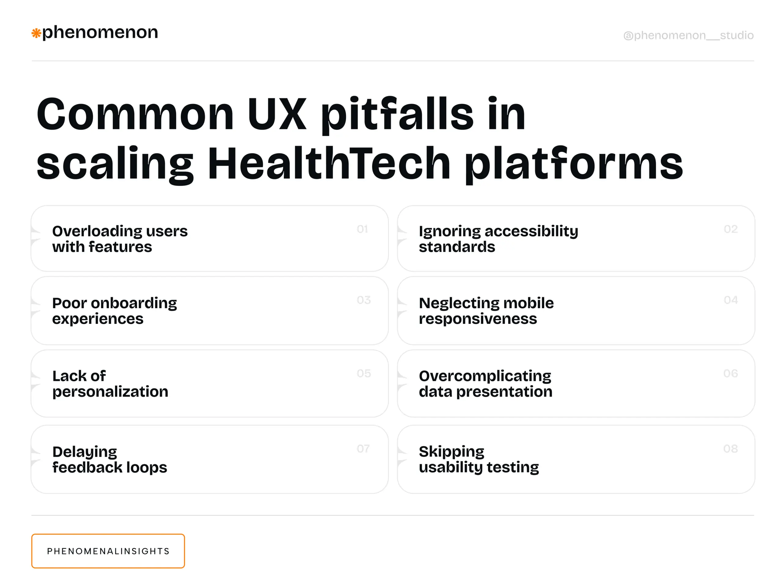Click the 08 number label
Image resolution: width=783 pixels, height=587 pixels.
click(x=730, y=449)
